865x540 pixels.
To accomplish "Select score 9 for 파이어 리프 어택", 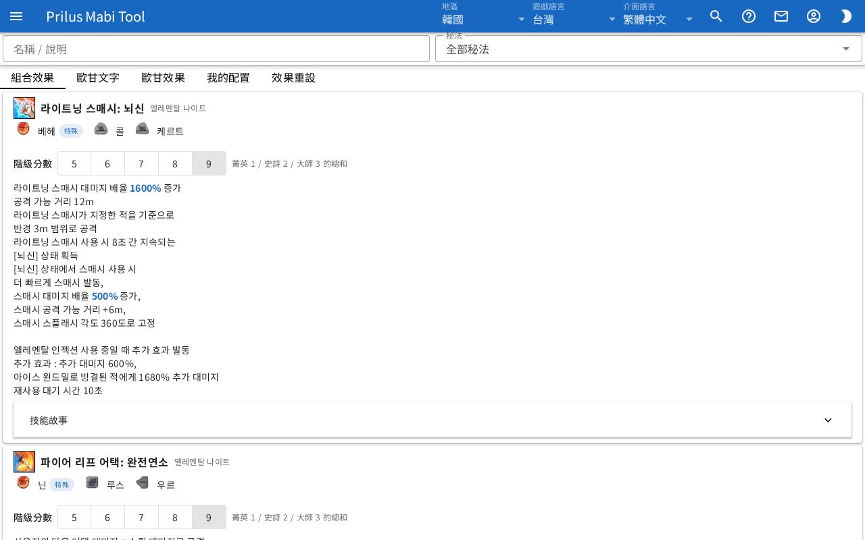I will [209, 517].
